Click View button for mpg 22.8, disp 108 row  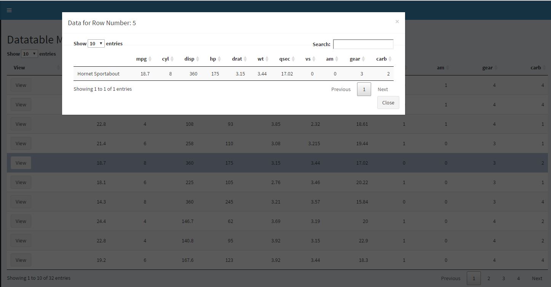coord(21,124)
